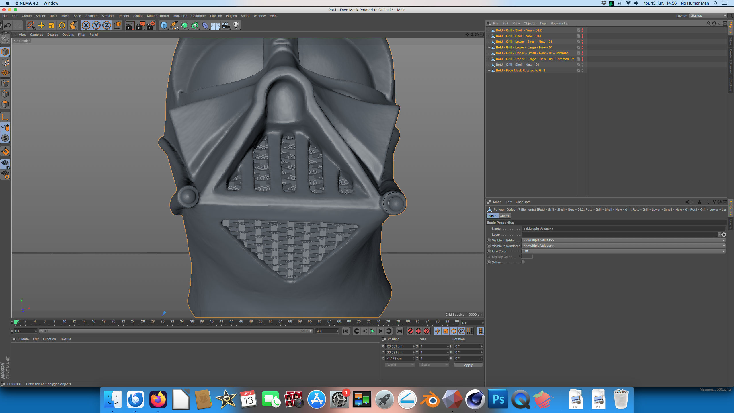The height and width of the screenshot is (413, 734).
Task: Switch to Texture mode icon
Action: click(x=5, y=63)
